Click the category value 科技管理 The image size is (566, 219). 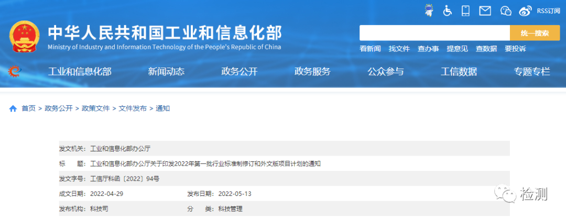pyautogui.click(x=230, y=209)
